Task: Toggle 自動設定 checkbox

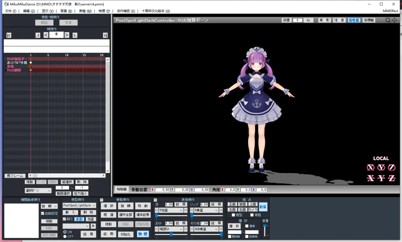Action: pyautogui.click(x=43, y=213)
